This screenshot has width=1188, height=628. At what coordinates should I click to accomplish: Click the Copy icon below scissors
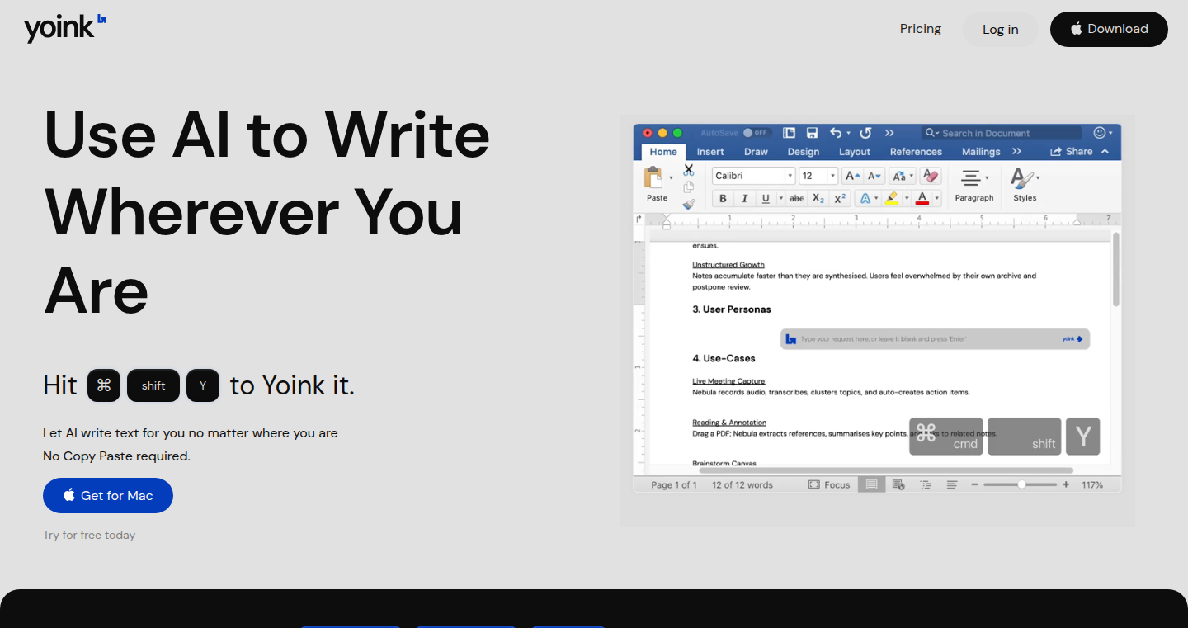689,187
